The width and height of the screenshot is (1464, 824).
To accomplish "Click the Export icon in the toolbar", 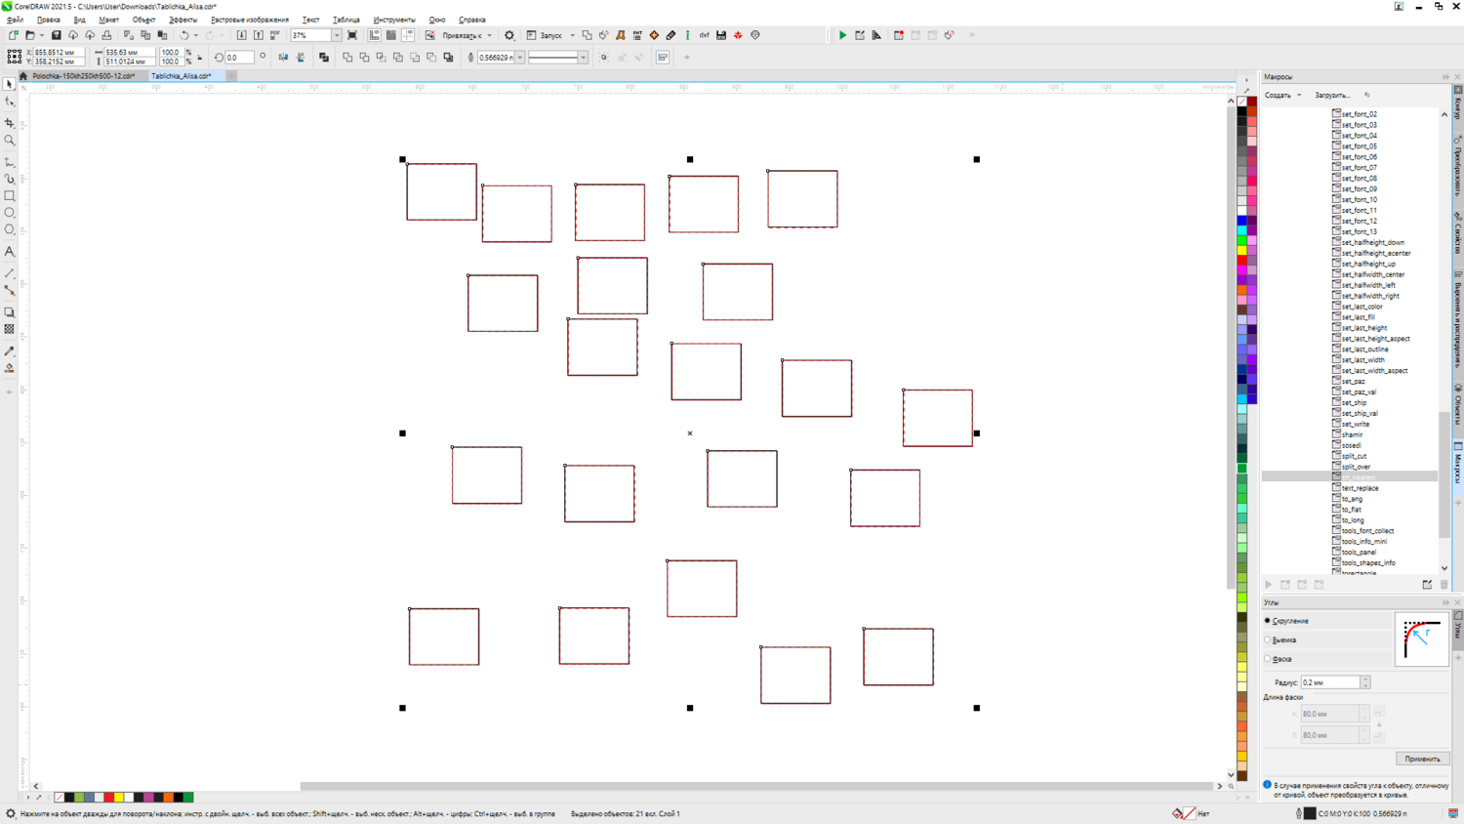I will click(x=259, y=35).
